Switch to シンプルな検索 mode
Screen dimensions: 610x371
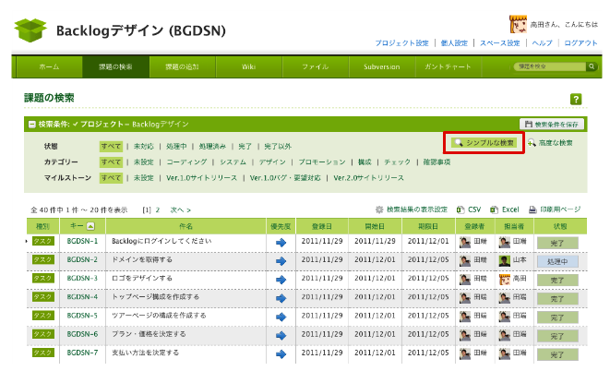point(484,143)
